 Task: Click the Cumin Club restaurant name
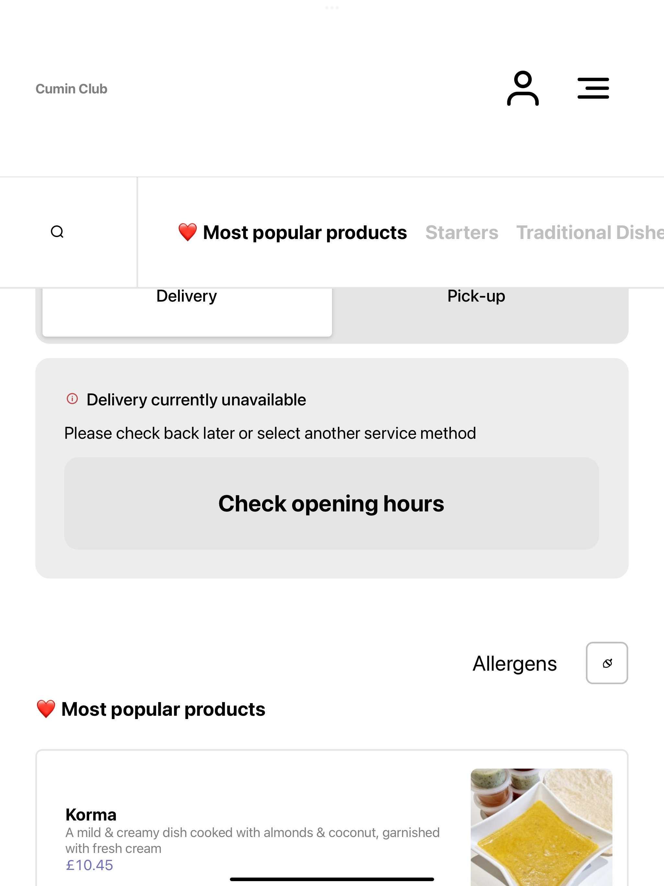71,89
